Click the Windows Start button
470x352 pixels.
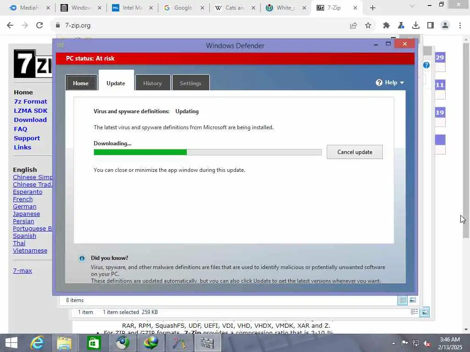coord(11,343)
